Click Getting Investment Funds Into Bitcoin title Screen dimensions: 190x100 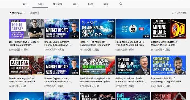[131, 80]
